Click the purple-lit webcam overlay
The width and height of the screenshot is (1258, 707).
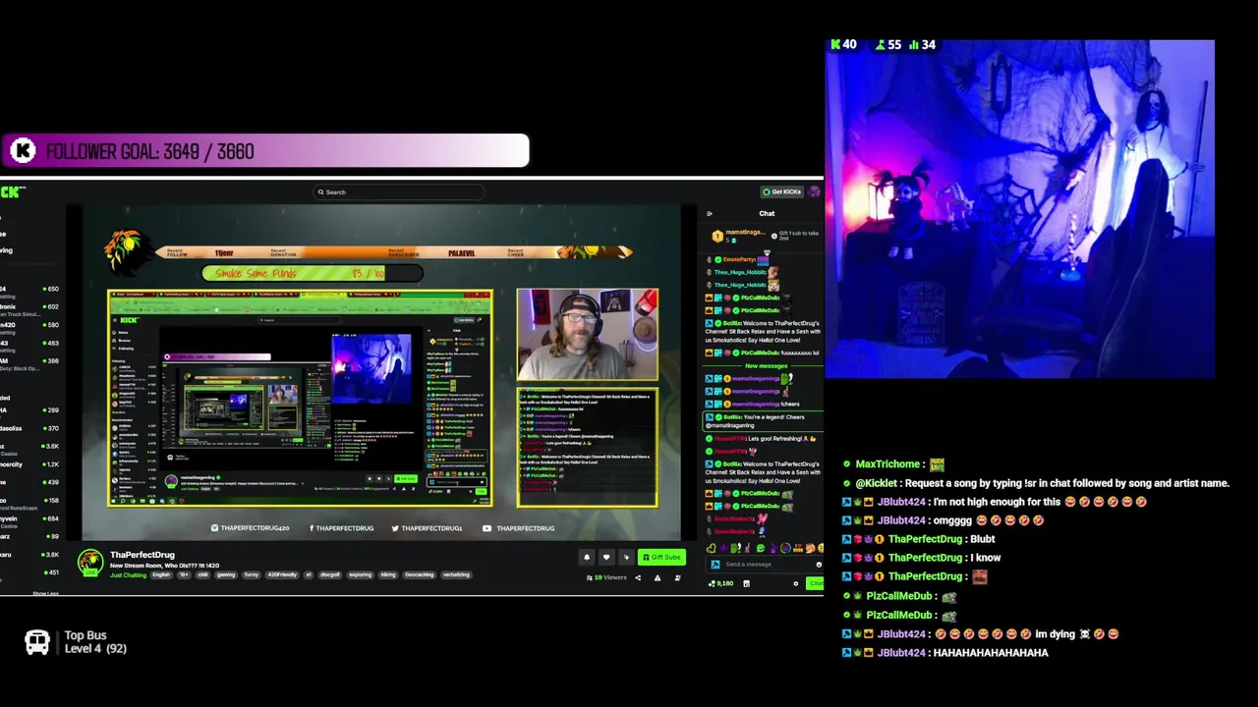1020,209
